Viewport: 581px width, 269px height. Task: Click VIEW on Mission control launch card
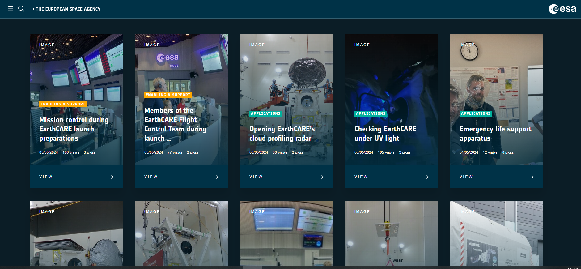tap(46, 177)
